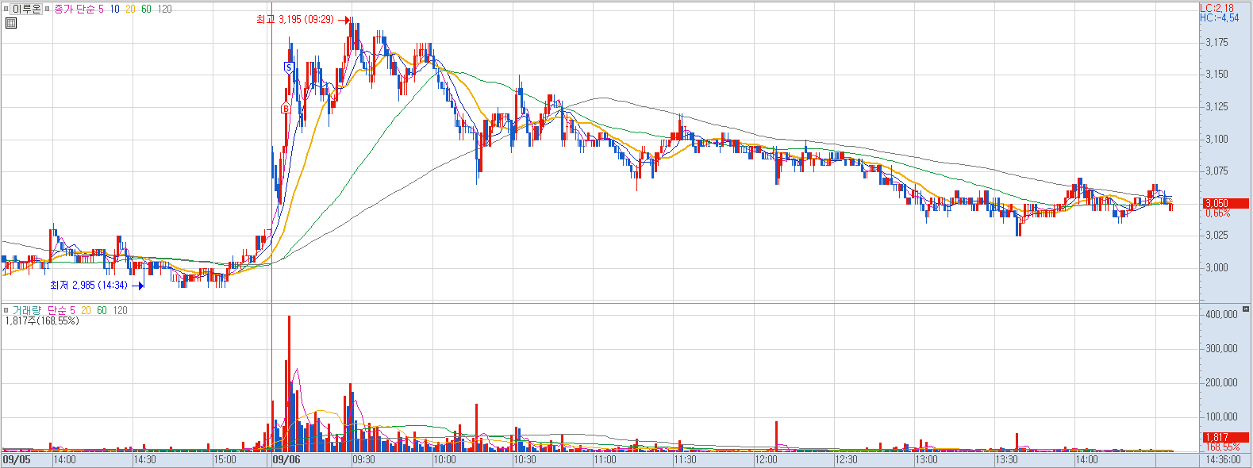Screen dimensions: 1253x468
Task: Click the 09:30 time axis label
Action: [363, 459]
